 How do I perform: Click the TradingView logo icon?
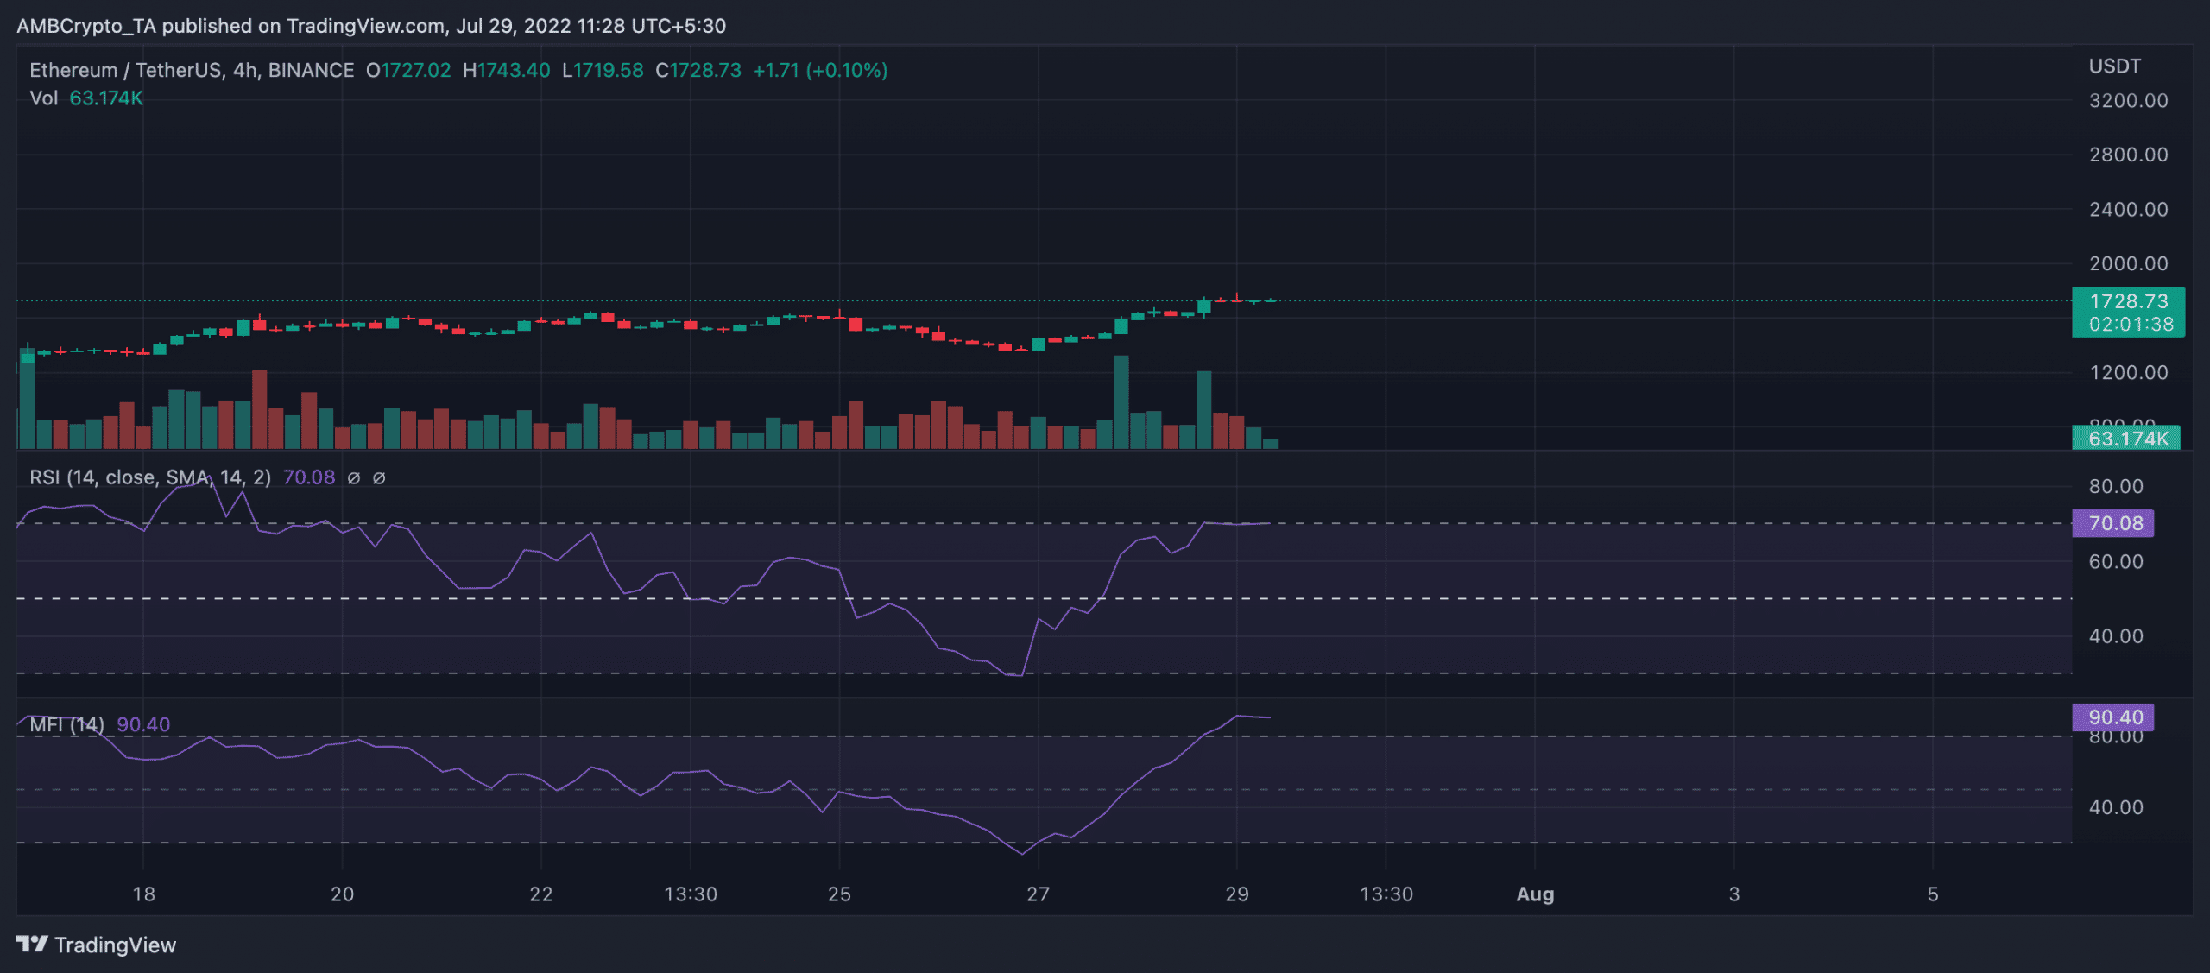click(32, 944)
